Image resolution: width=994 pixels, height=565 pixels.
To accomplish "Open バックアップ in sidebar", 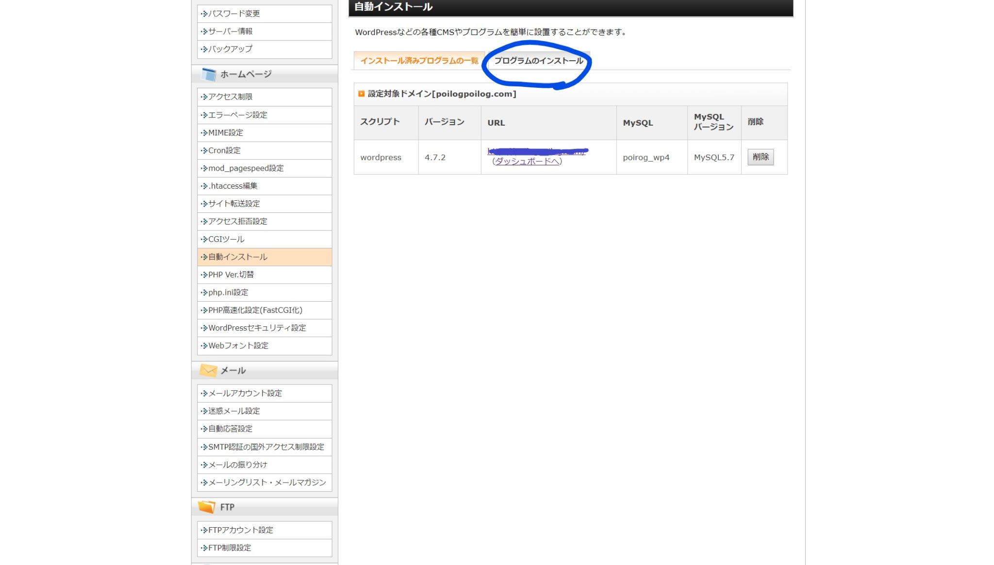I will click(230, 49).
